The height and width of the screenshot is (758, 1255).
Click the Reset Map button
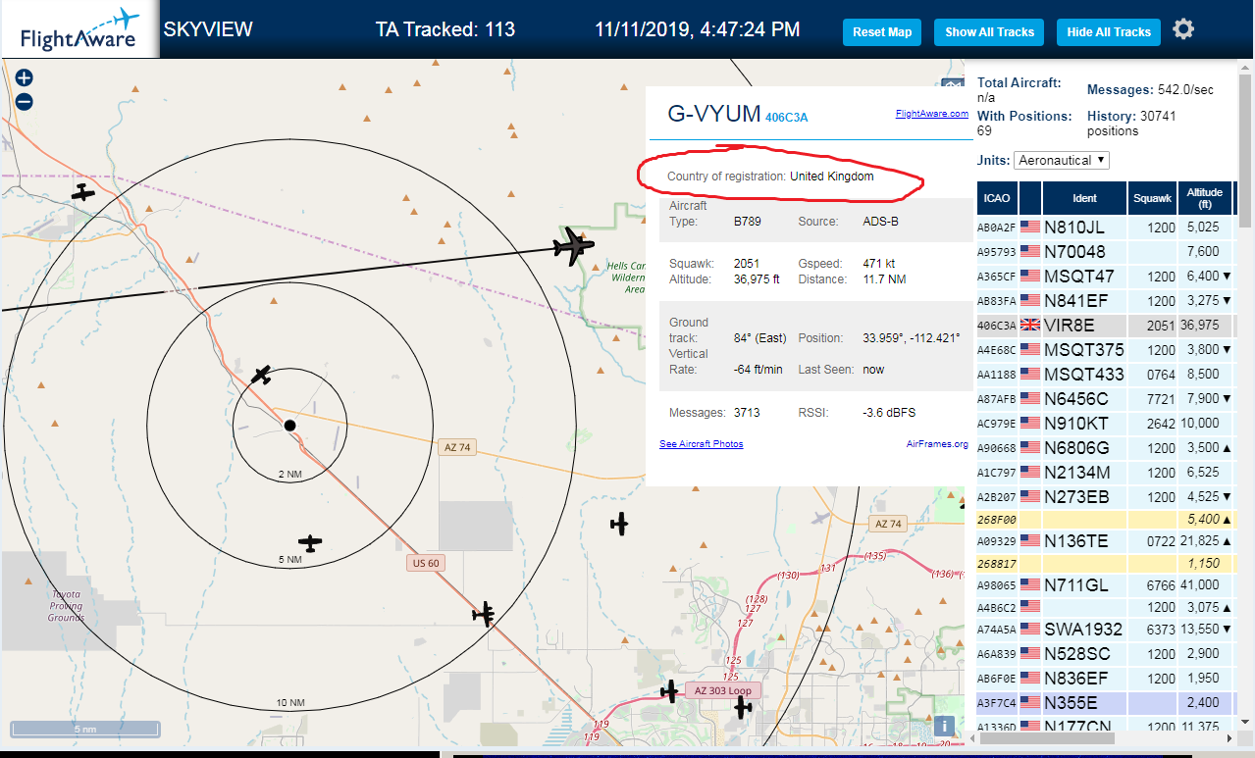point(882,32)
